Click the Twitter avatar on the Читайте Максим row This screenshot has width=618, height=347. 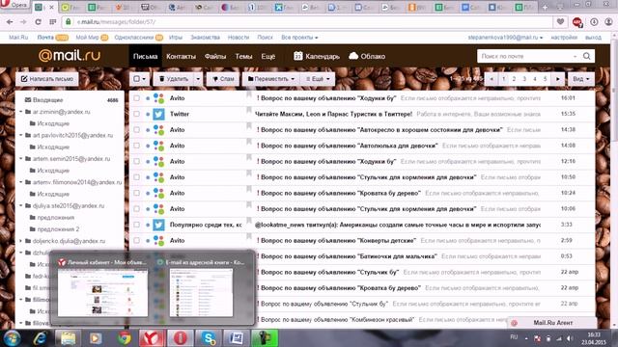click(x=158, y=114)
